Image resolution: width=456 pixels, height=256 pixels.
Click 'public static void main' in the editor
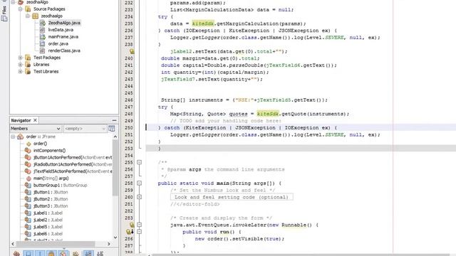(x=194, y=183)
